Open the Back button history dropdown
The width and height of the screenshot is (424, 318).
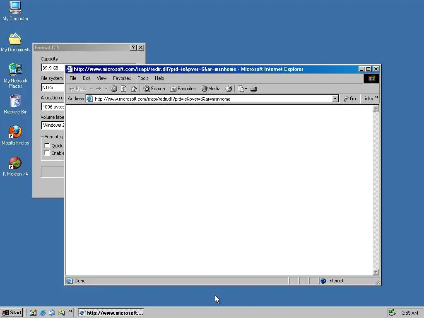click(91, 89)
